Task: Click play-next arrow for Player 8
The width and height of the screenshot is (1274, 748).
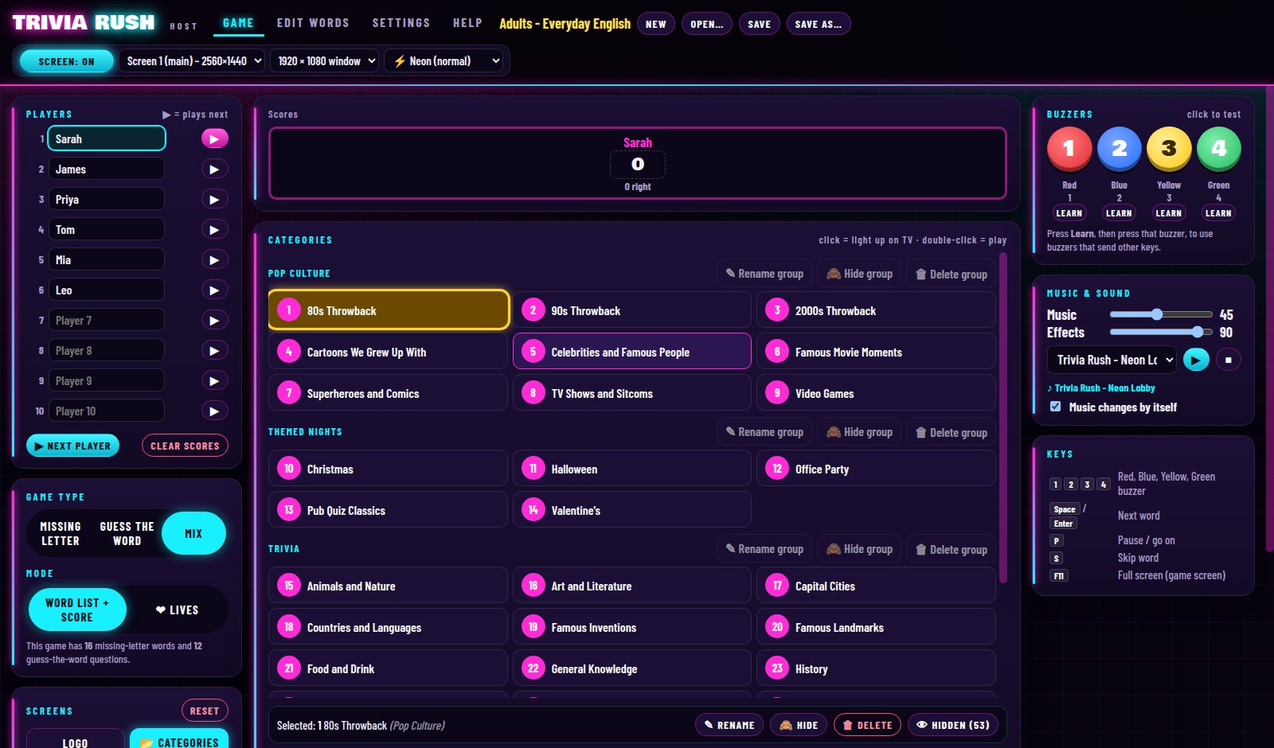Action: coord(214,350)
